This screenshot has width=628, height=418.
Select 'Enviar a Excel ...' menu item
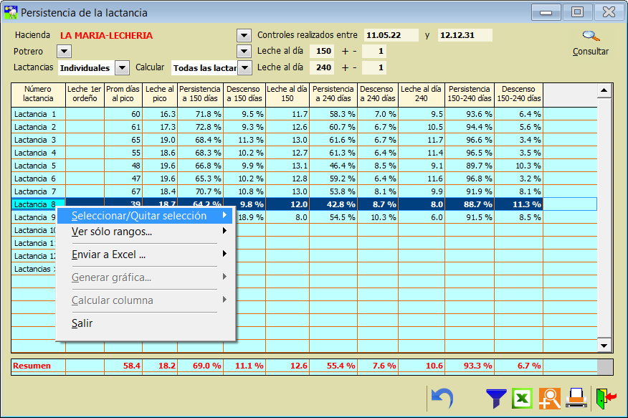coord(109,255)
